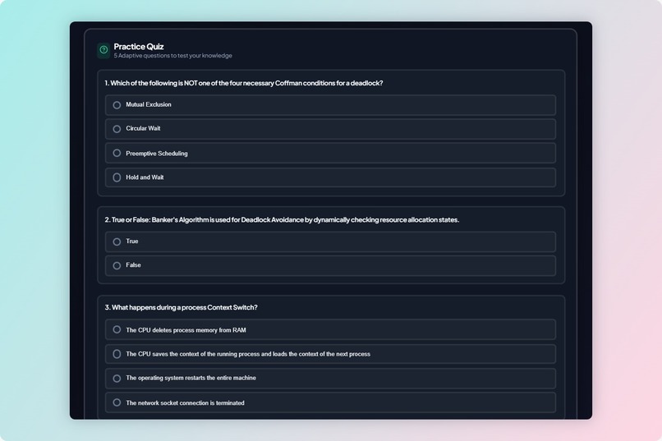Click the green quiz question-mark icon
This screenshot has height=441, width=662.
[103, 50]
